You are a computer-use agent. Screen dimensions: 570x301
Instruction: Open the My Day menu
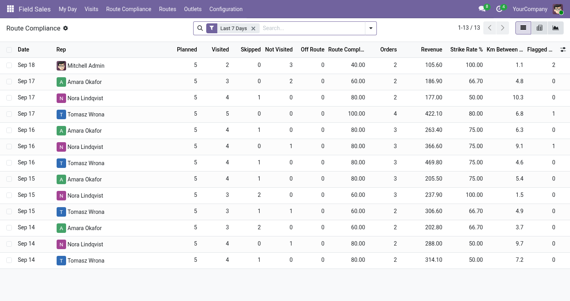(68, 9)
